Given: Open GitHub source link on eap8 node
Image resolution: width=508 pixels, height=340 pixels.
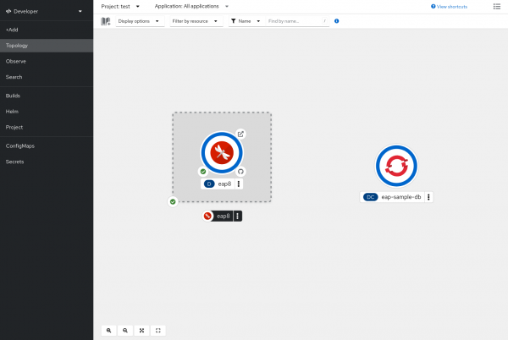Looking at the screenshot, I should click(x=240, y=171).
